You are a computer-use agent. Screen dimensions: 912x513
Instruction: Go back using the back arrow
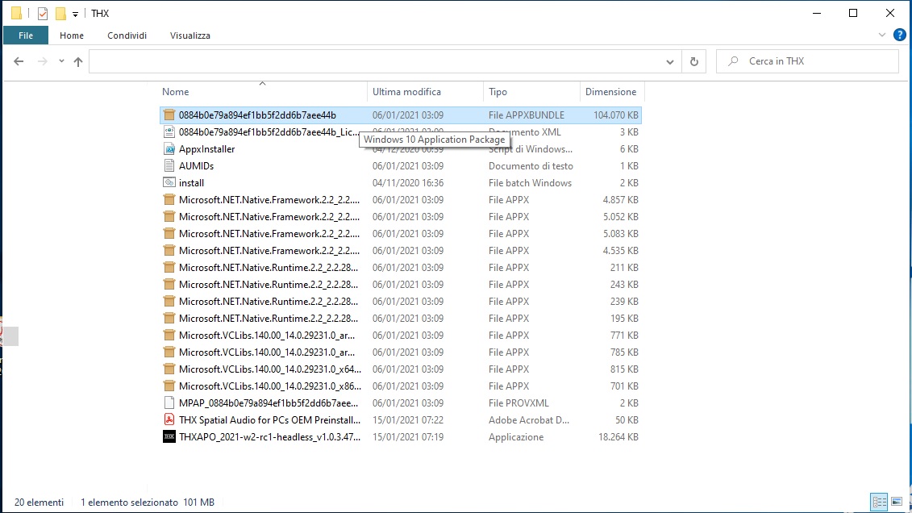tap(19, 61)
